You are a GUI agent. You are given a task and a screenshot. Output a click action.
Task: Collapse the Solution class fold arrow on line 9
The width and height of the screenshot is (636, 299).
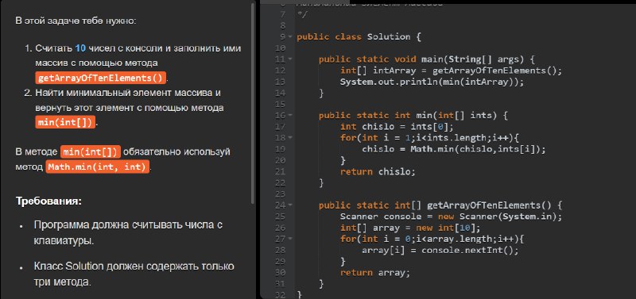click(x=290, y=36)
